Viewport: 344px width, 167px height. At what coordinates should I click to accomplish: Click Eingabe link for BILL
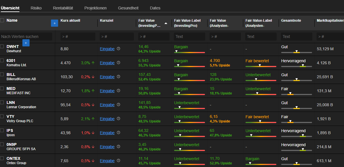point(107,77)
